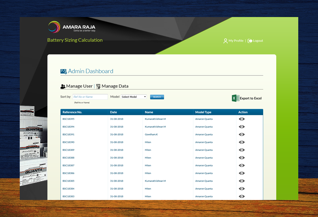318x217 pixels.
Task: Click eye icon for BSC18391 row
Action: (x=242, y=135)
